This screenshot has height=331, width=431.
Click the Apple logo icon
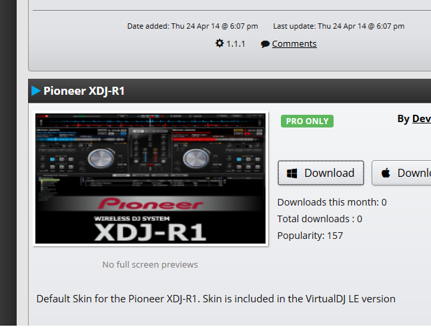[x=386, y=173]
